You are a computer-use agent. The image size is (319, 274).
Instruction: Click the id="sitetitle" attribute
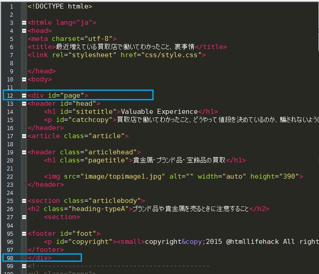tap(88, 112)
